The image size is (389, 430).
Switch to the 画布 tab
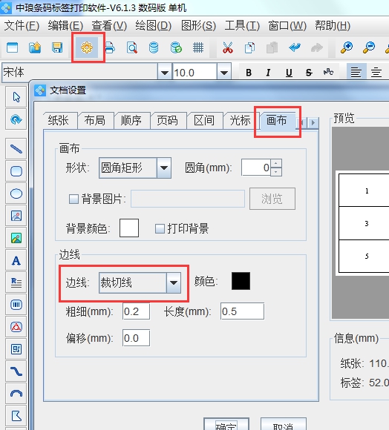(x=277, y=120)
